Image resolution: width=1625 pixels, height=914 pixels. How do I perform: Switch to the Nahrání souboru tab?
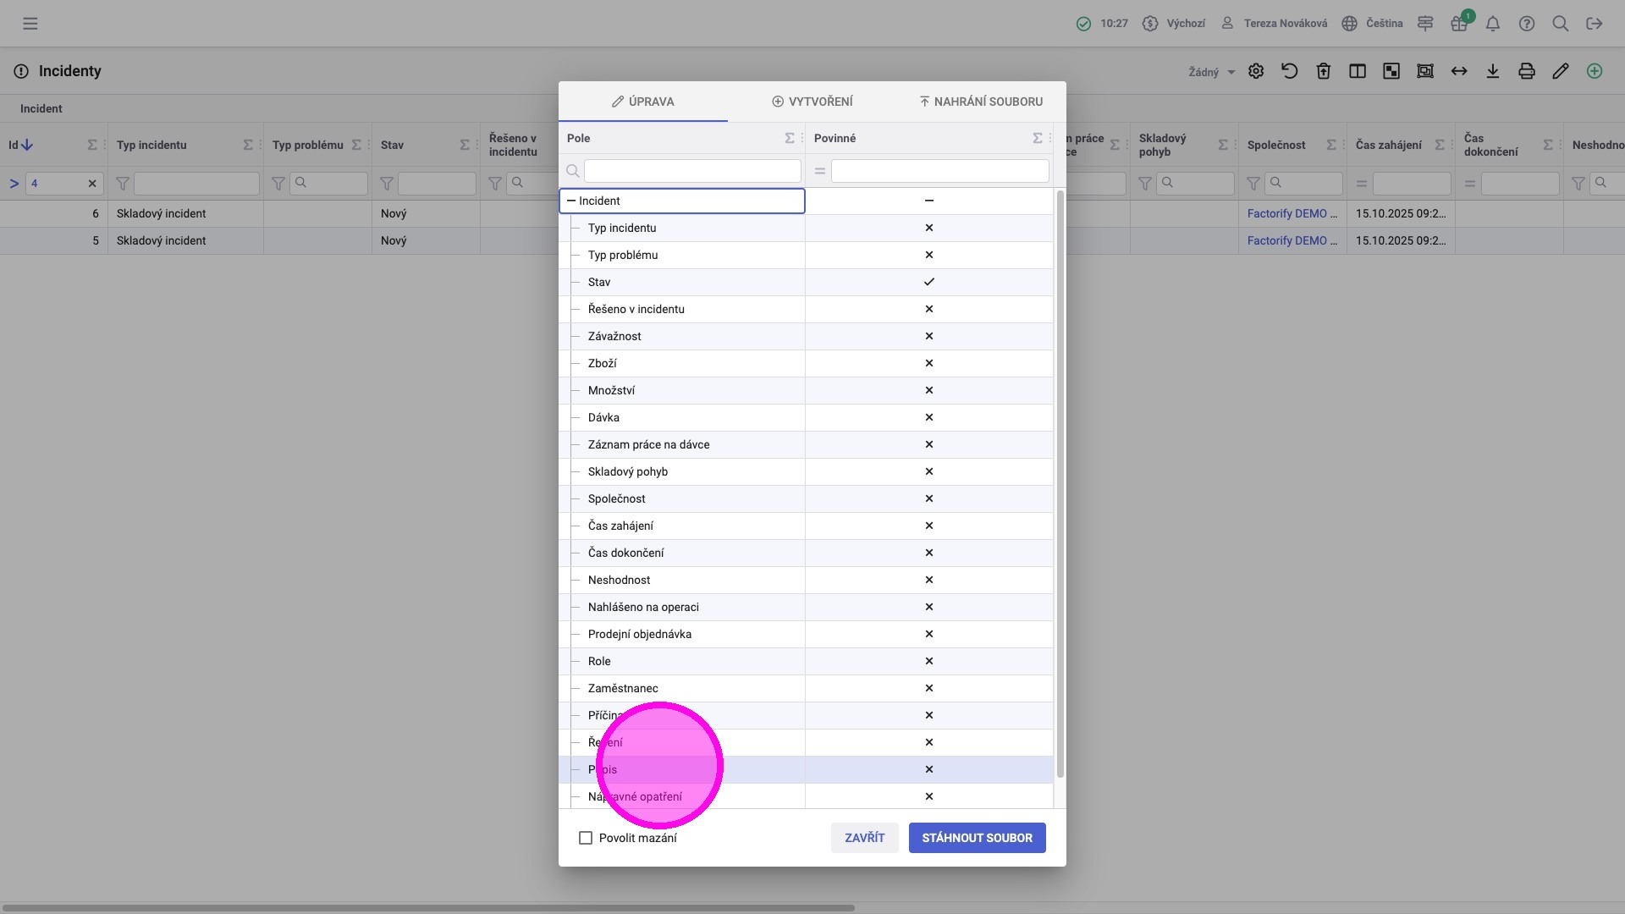pyautogui.click(x=981, y=102)
